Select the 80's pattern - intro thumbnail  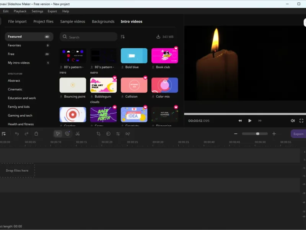(x=73, y=56)
